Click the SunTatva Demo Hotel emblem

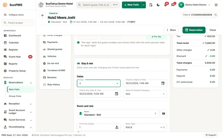pos(41,5)
